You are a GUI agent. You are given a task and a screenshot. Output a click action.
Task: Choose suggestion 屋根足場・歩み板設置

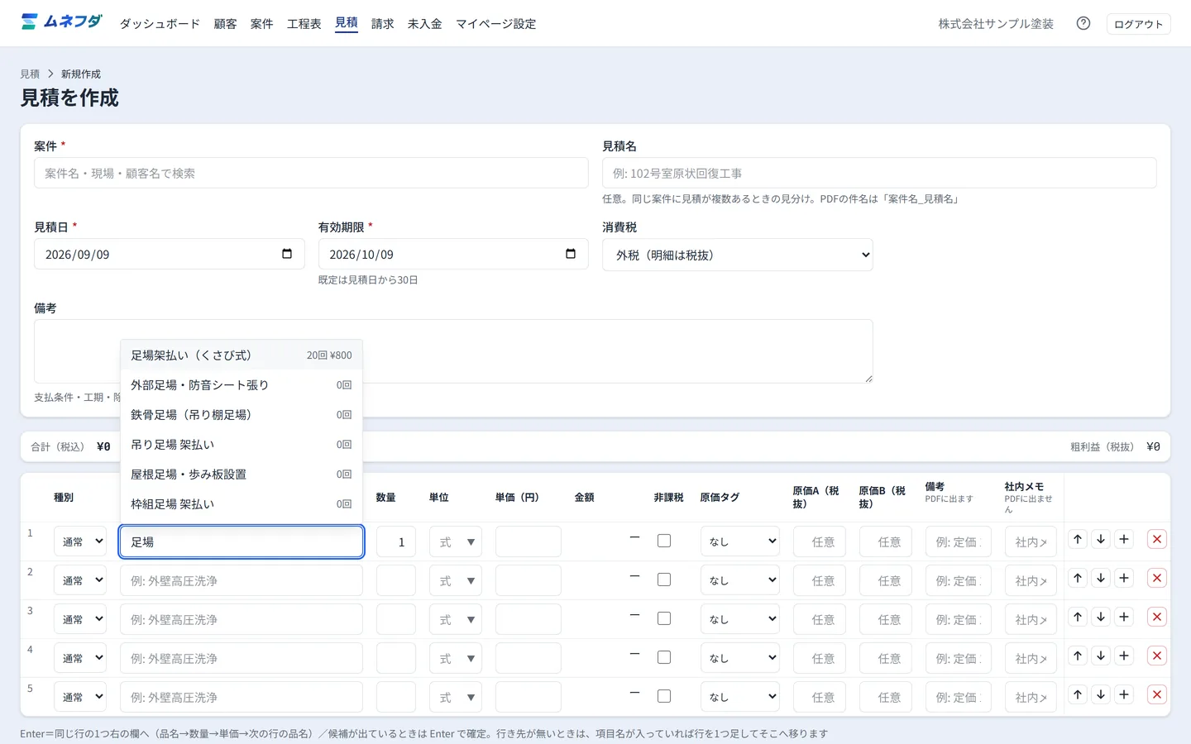[x=242, y=474]
